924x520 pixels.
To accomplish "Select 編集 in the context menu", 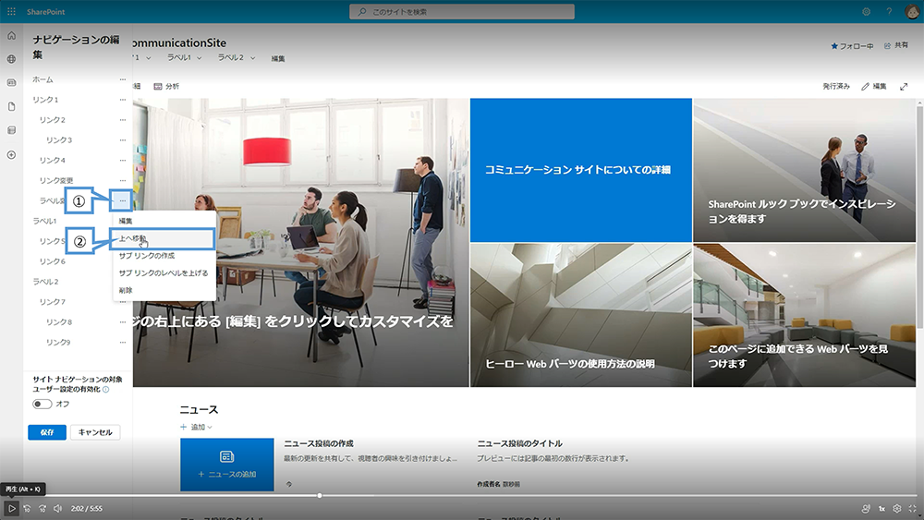I will [x=164, y=221].
